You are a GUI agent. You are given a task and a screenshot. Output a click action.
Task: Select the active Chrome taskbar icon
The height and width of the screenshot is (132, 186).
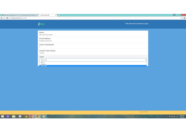38,117
